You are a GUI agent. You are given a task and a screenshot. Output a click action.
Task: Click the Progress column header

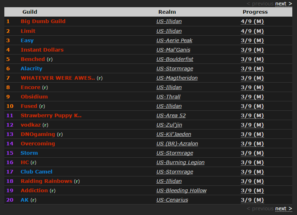tap(255, 12)
